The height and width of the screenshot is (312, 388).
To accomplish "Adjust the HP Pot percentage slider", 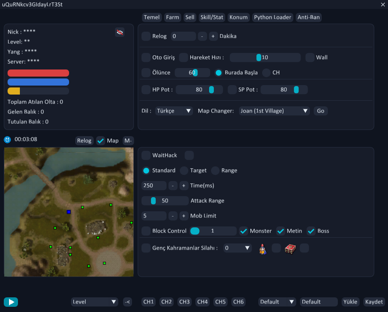I will [x=199, y=90].
